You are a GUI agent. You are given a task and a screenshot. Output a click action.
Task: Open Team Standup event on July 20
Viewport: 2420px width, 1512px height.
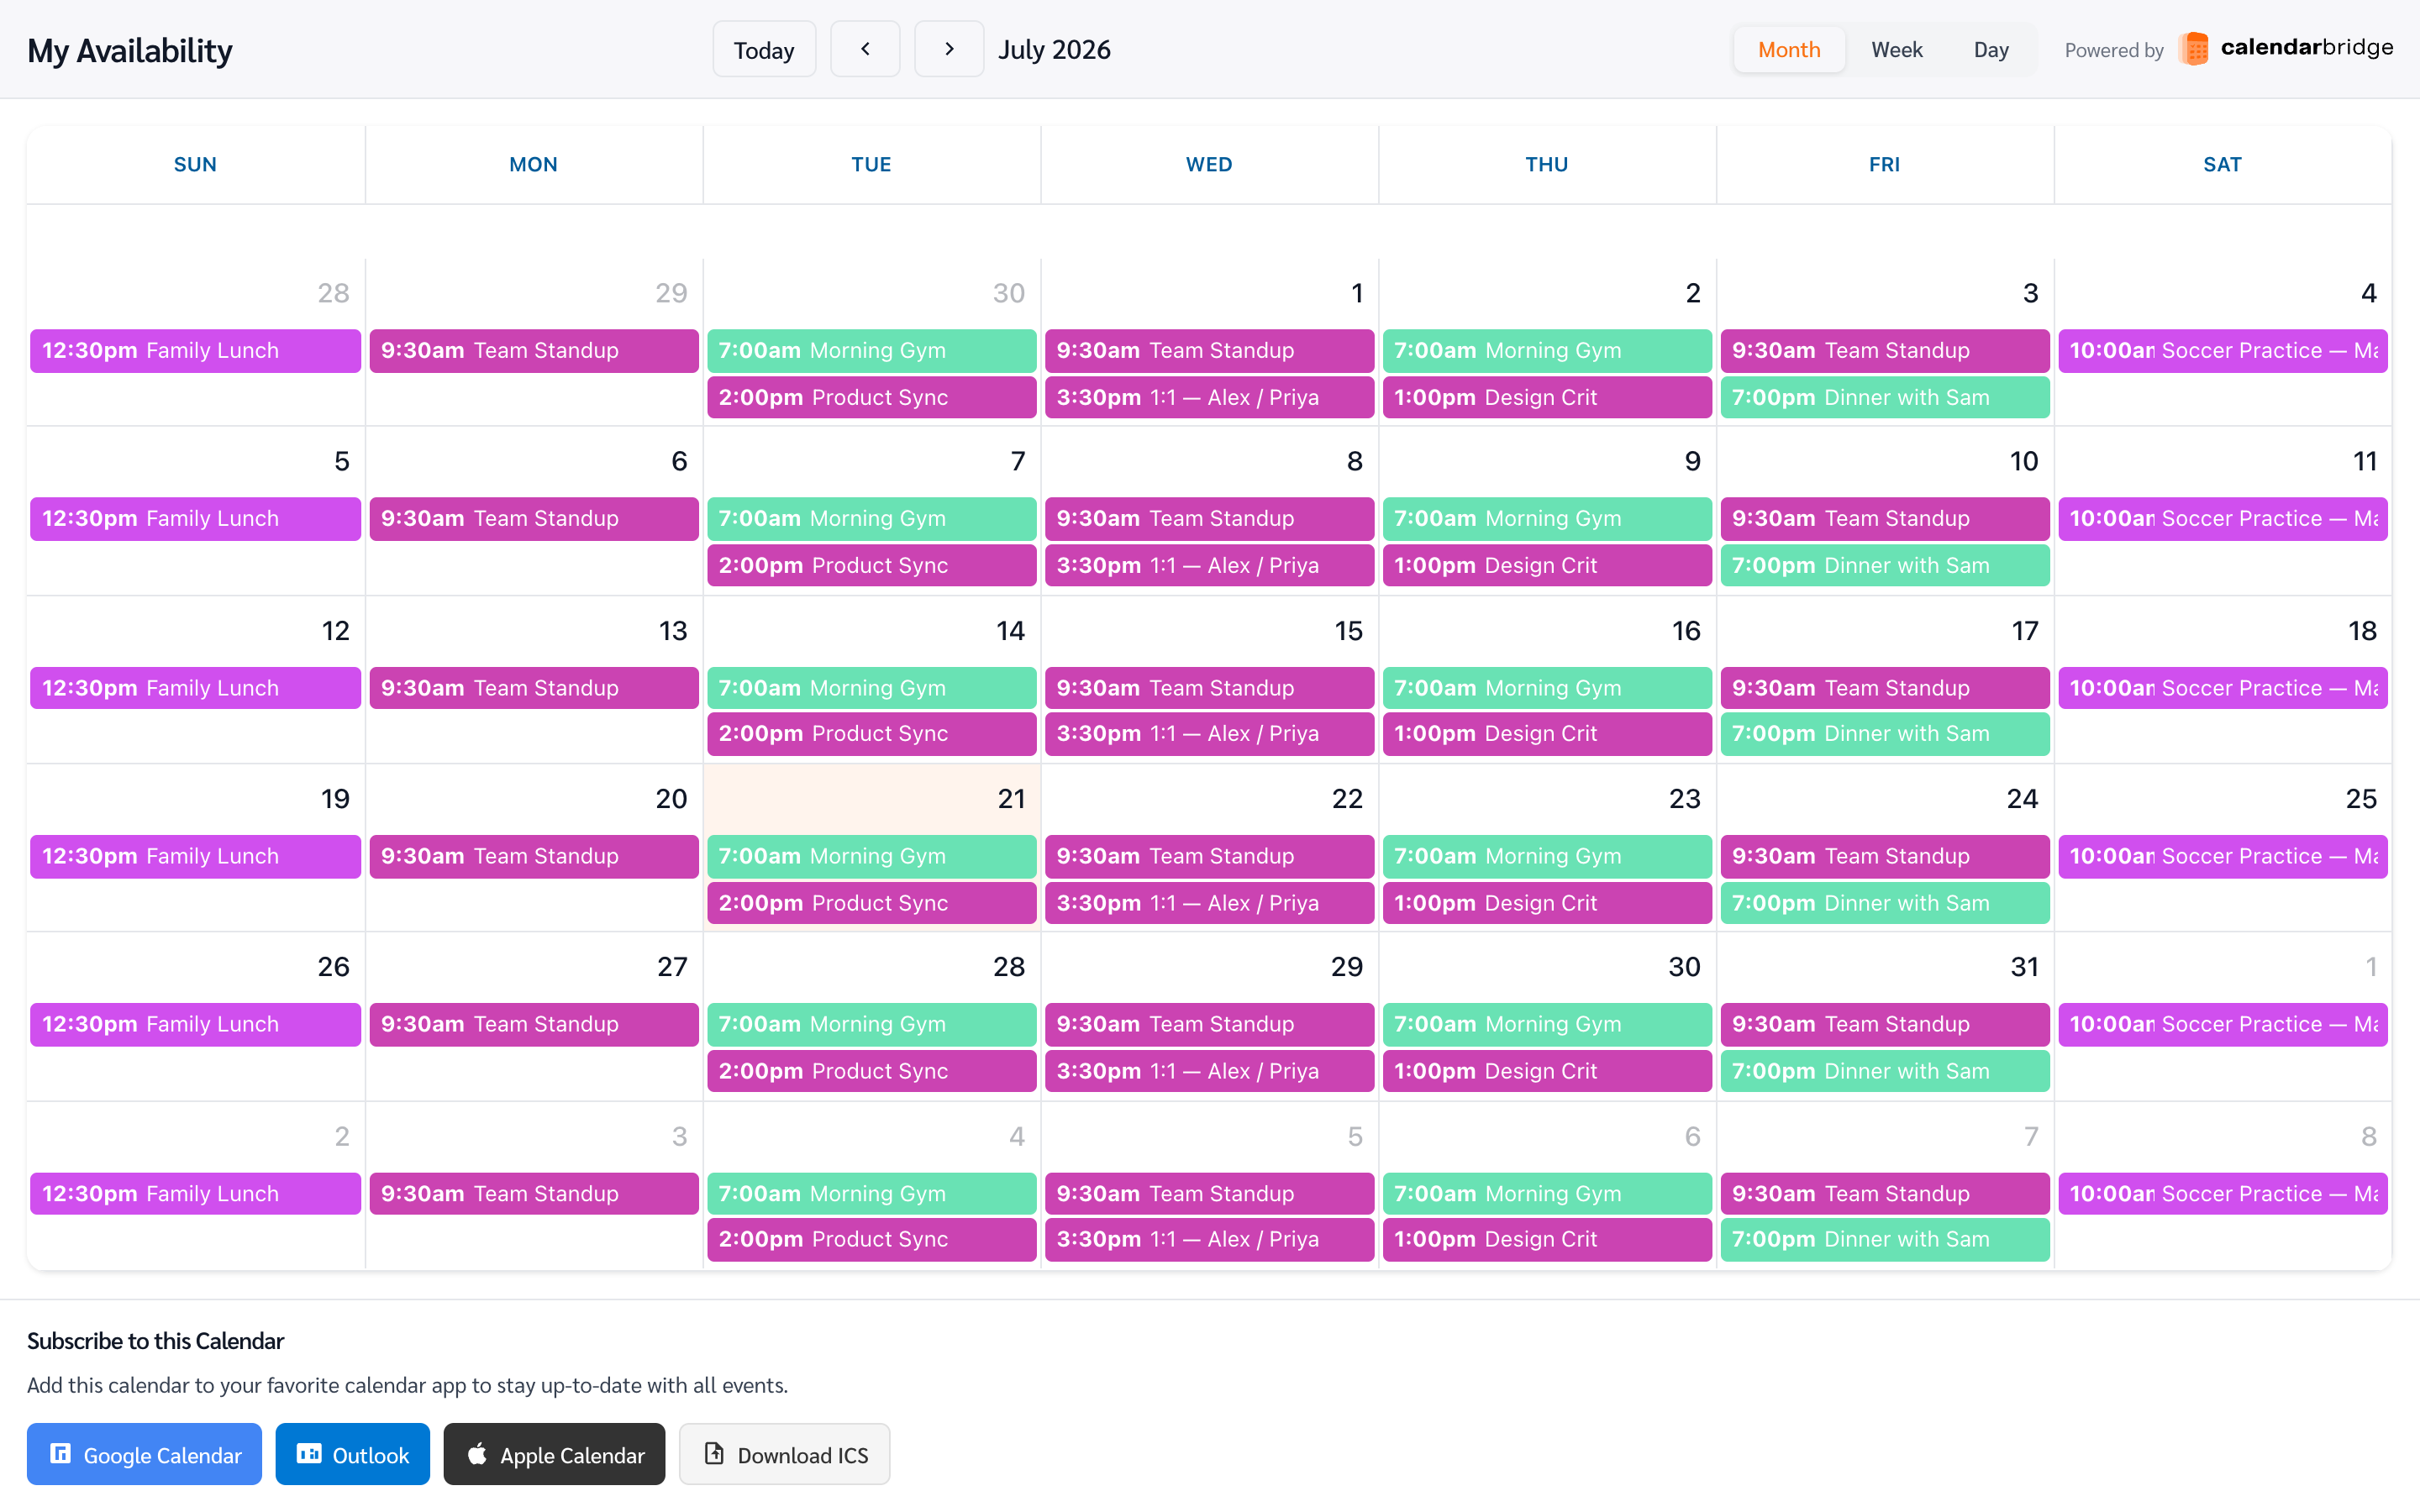(533, 857)
